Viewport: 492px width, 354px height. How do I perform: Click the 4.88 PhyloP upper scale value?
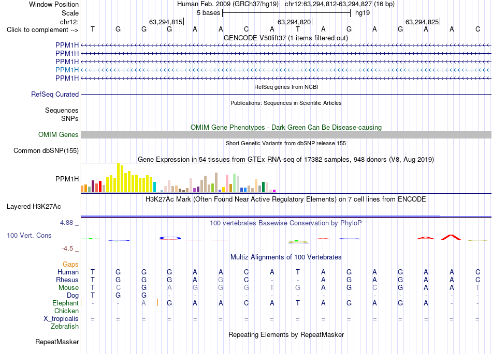tap(66, 223)
